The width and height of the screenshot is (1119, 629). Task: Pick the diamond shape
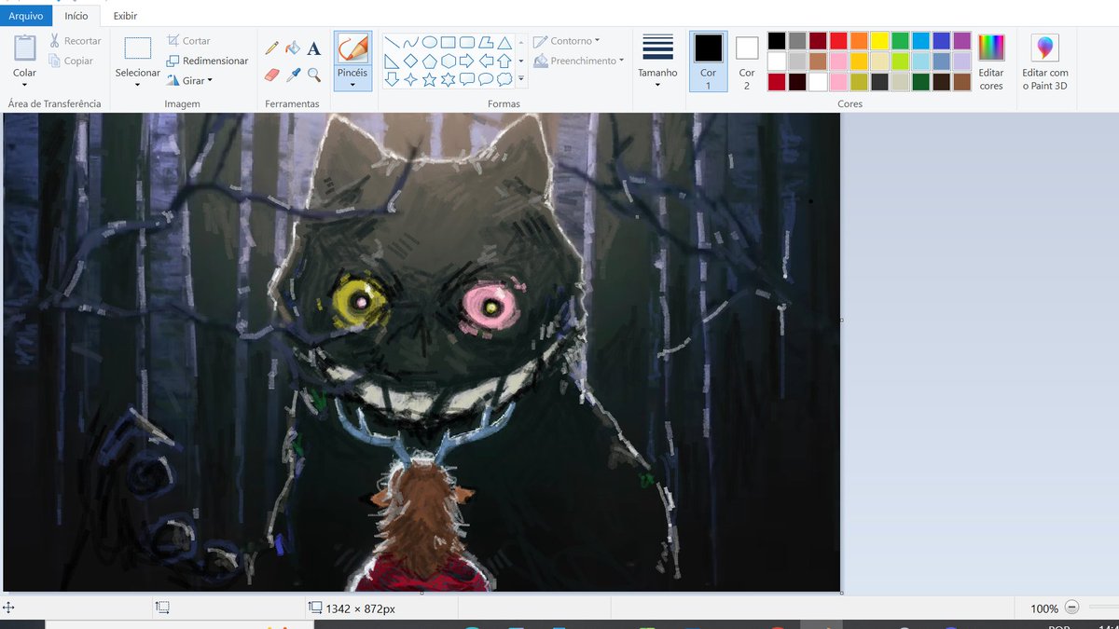[x=411, y=61]
